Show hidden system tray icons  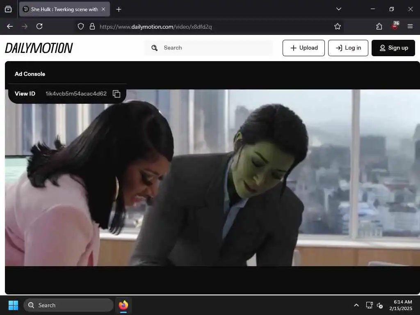pyautogui.click(x=356, y=305)
